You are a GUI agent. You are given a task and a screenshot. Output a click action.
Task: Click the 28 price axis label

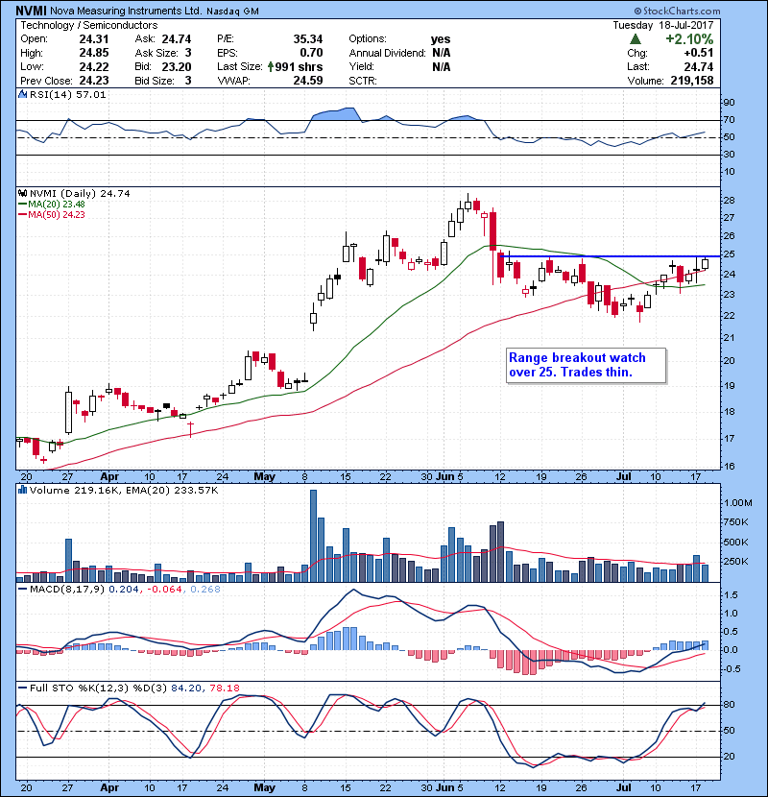729,201
